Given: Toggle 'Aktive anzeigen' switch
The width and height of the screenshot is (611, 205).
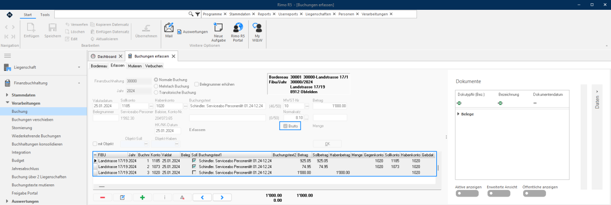Looking at the screenshot, I should pyautogui.click(x=466, y=193).
